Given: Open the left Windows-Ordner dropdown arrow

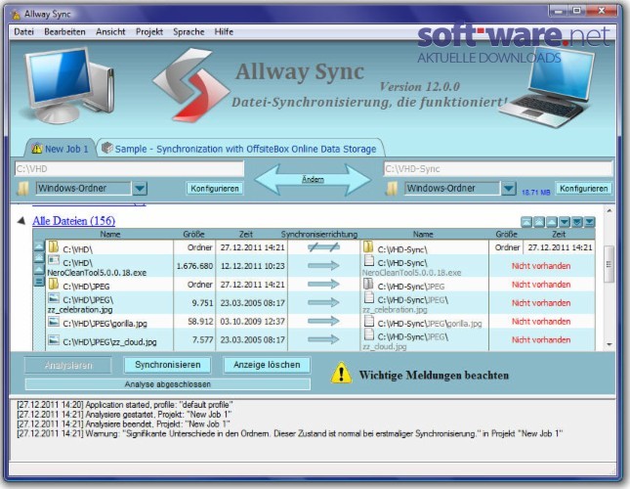Looking at the screenshot, I should pyautogui.click(x=140, y=188).
